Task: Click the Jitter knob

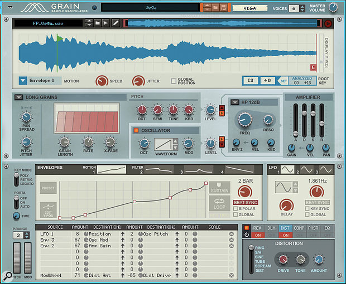Action: tap(138, 81)
